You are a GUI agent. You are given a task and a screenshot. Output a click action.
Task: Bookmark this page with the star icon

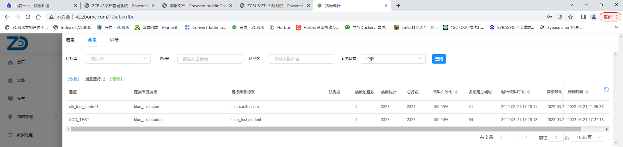[x=570, y=17]
